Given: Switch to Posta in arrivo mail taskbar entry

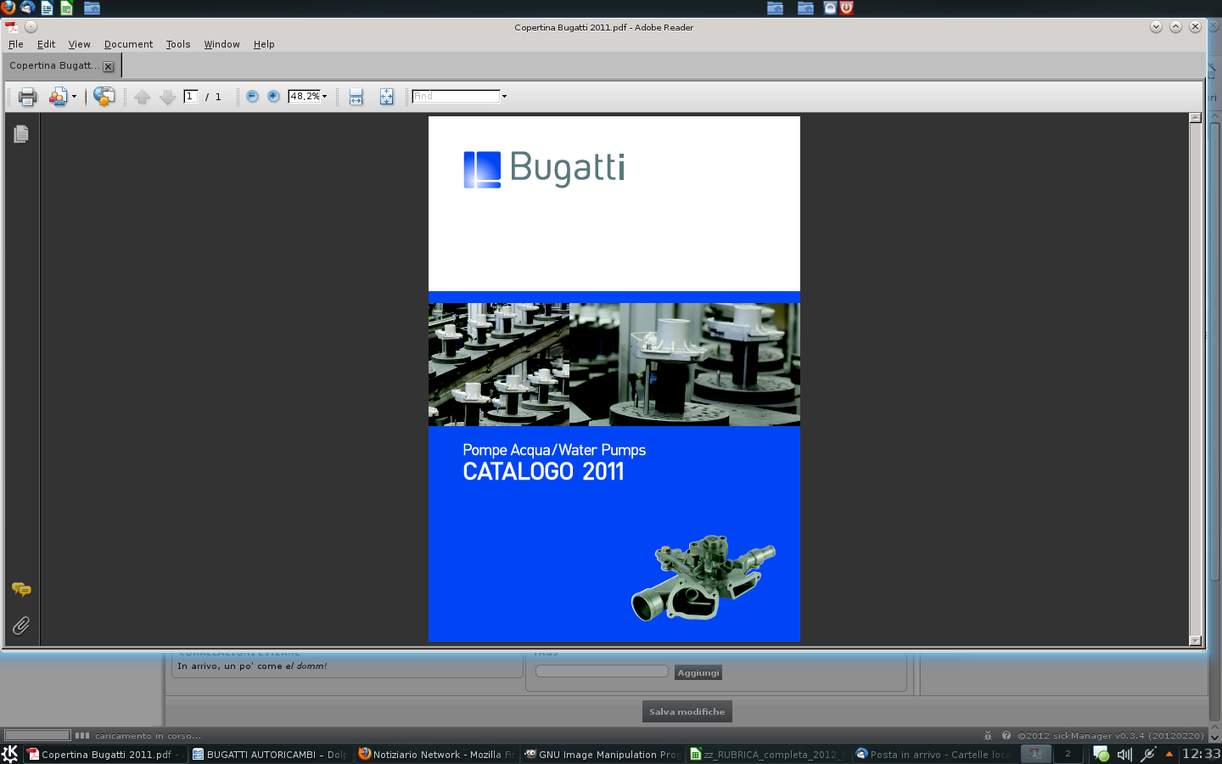Looking at the screenshot, I should coord(933,754).
